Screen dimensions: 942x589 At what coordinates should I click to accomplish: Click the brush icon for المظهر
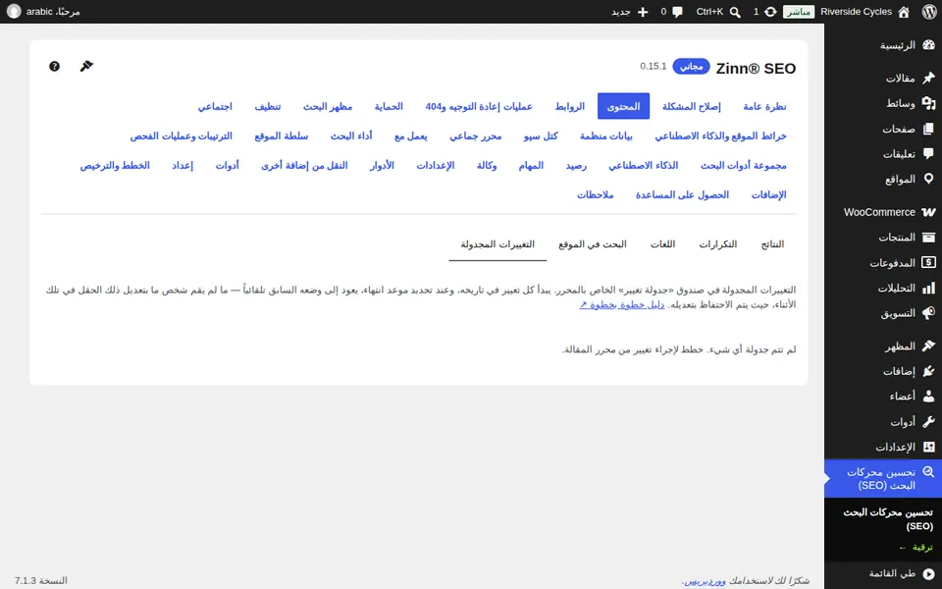point(929,346)
